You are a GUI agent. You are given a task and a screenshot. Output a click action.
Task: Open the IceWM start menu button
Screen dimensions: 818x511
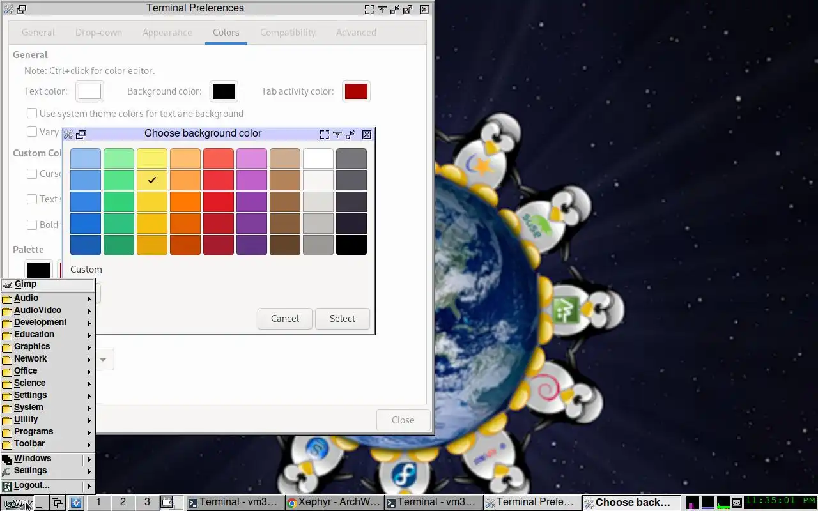pos(16,503)
